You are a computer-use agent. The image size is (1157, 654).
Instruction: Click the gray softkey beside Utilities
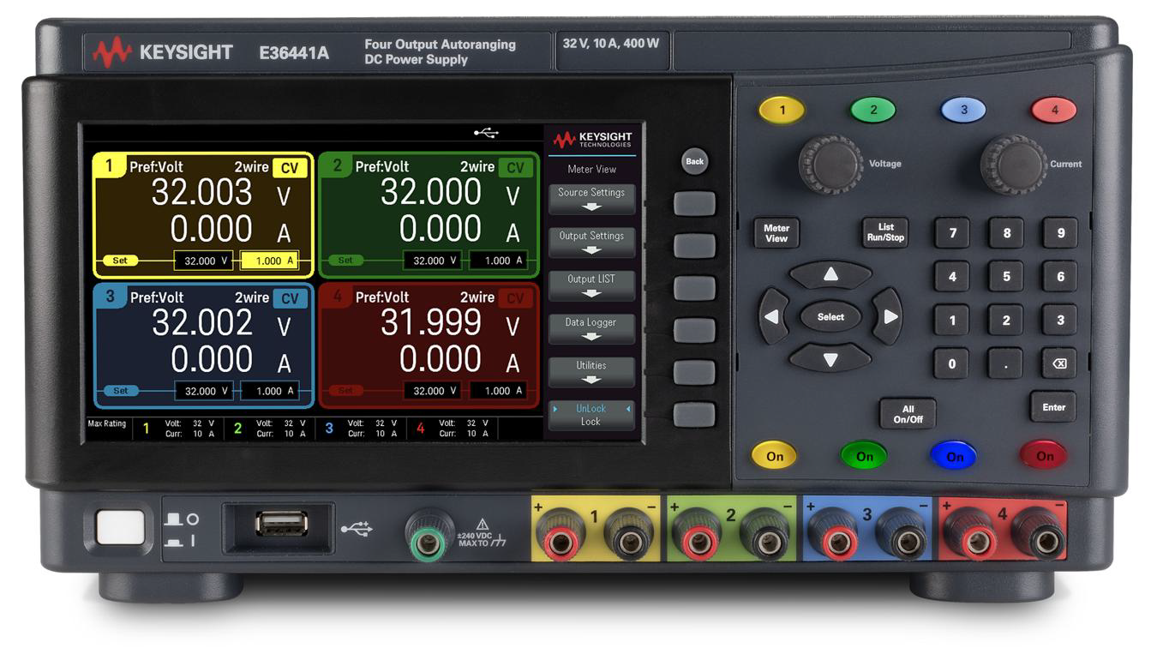tap(694, 372)
